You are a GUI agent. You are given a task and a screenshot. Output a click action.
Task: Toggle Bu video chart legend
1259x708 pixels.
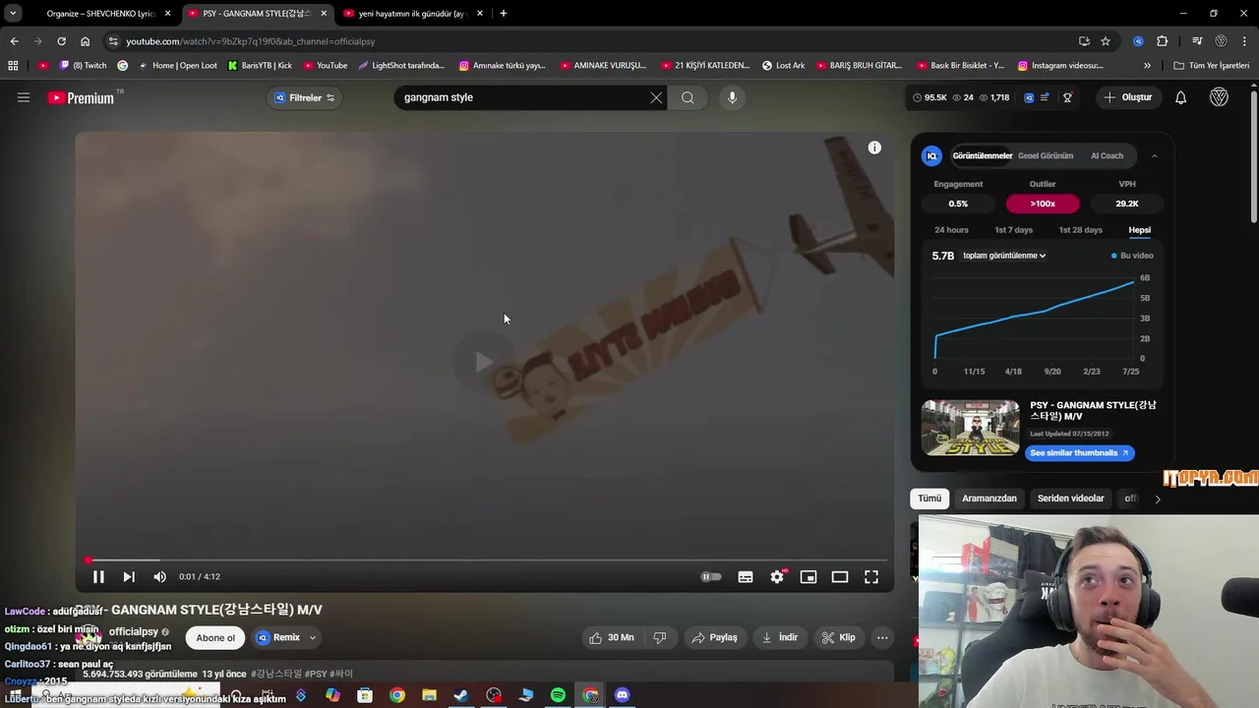[x=1132, y=256]
